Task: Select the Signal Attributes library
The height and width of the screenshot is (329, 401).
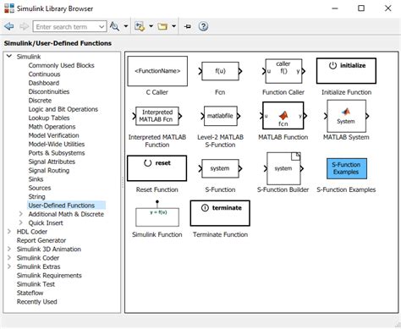Action: 52,162
